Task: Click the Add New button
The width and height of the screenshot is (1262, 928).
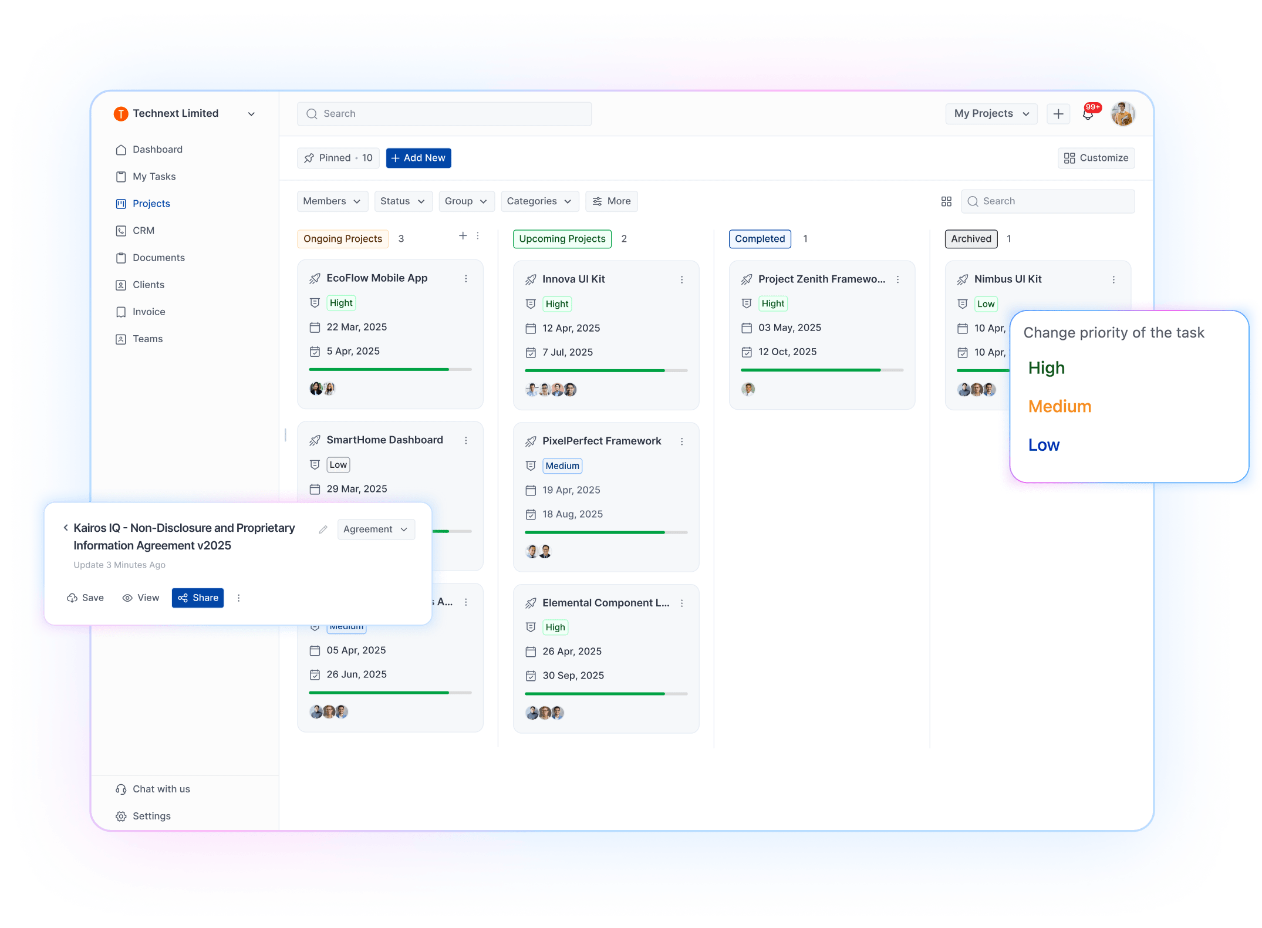Action: pyautogui.click(x=419, y=158)
